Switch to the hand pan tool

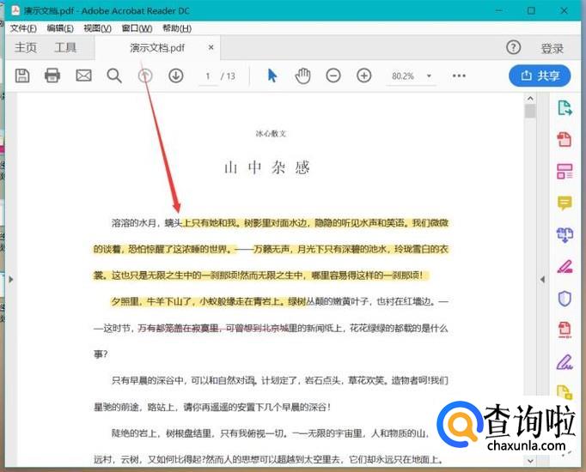coord(302,76)
